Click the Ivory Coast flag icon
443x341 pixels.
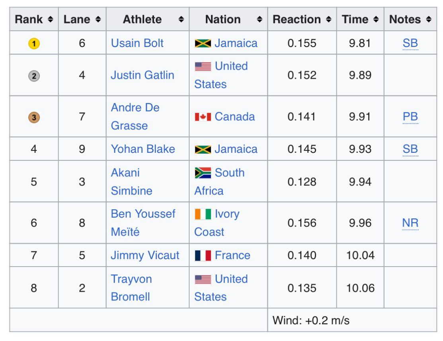point(203,214)
